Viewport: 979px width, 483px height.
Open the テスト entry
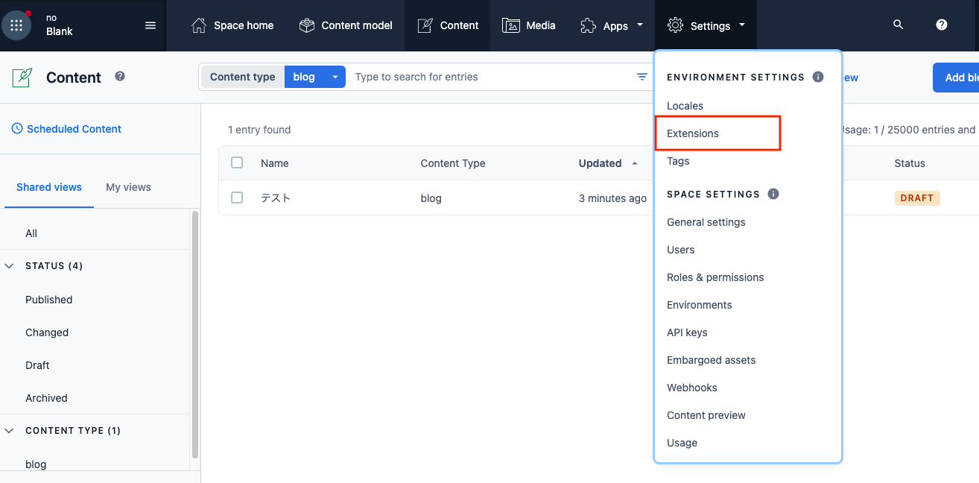[x=276, y=198]
